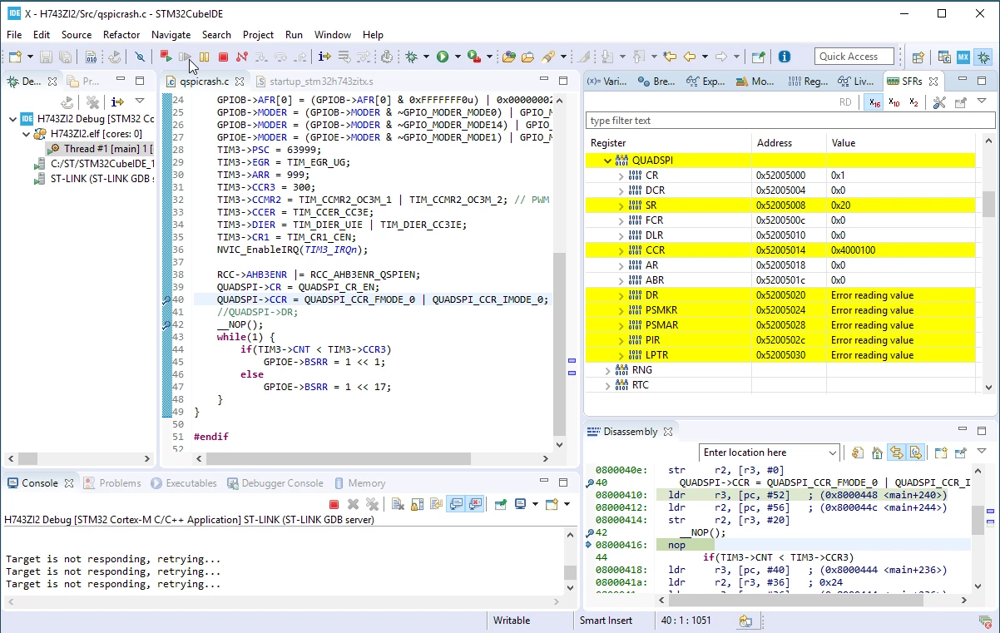1000x633 pixels.
Task: Open the Refactor menu
Action: click(121, 35)
